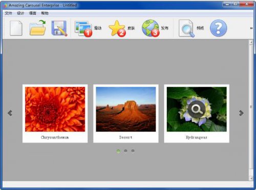The height and width of the screenshot is (190, 256).
Task: Open the first menu bar item (文件)
Action: tap(8, 13)
